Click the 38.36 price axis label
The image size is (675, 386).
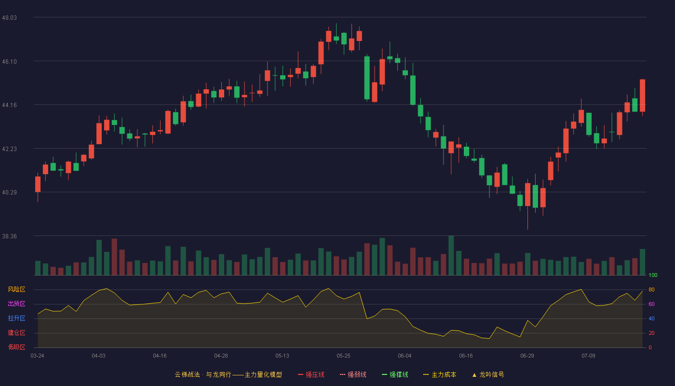pos(9,236)
